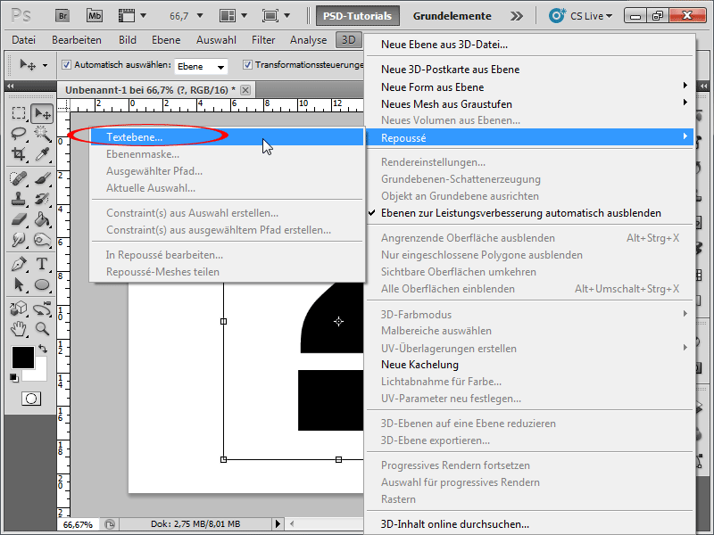Select the Clone Stamp tool

pos(19,199)
